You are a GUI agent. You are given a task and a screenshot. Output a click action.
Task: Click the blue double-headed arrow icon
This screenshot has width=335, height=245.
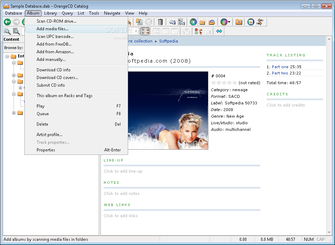219,31
